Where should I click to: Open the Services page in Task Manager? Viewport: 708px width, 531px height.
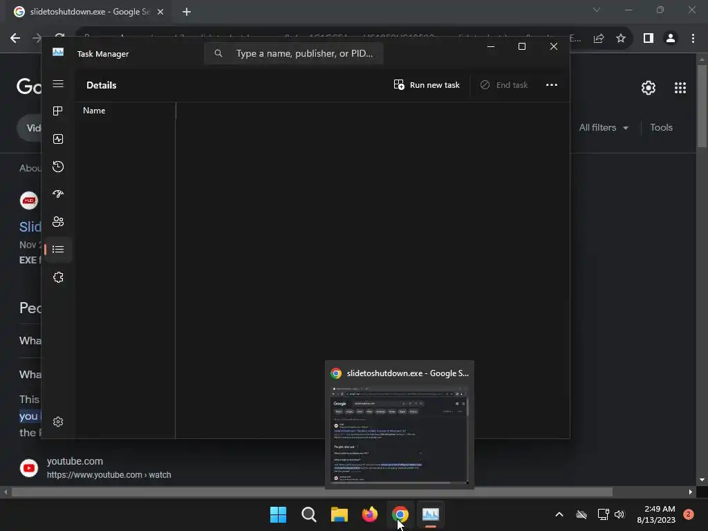(x=58, y=277)
